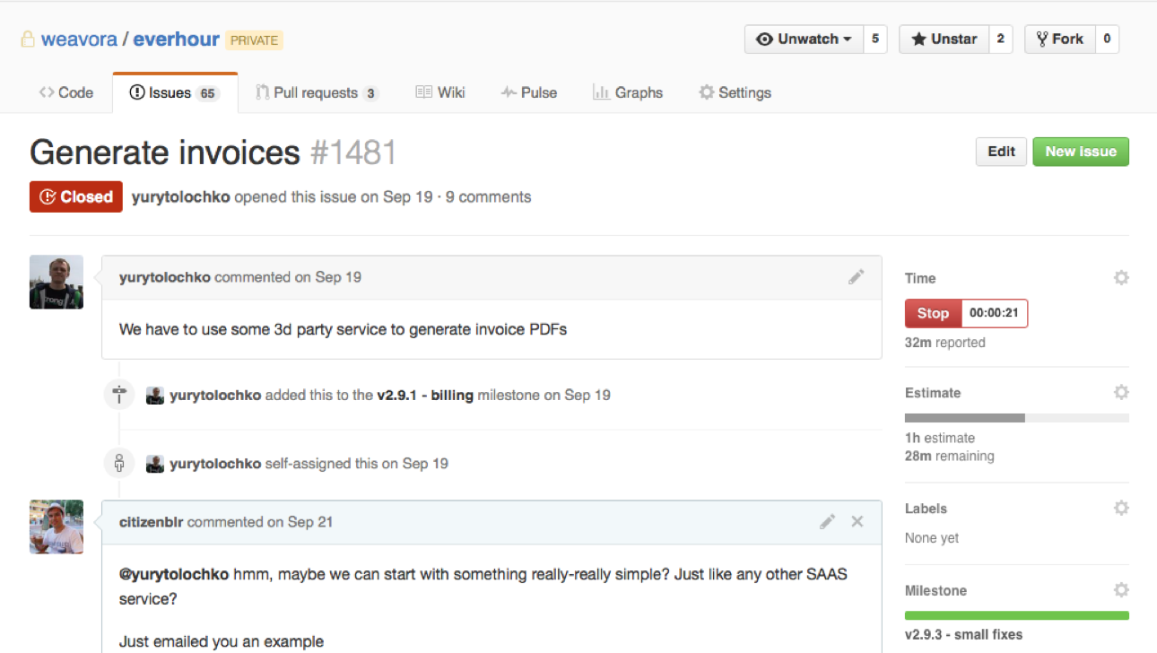Click the 1h estimate text
The width and height of the screenshot is (1157, 653).
[940, 439]
